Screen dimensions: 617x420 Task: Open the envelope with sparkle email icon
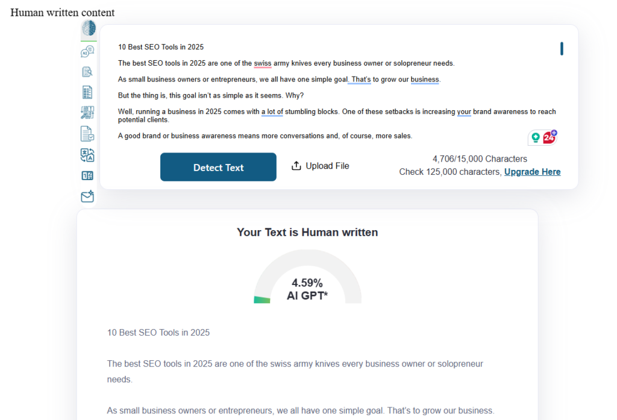(87, 196)
